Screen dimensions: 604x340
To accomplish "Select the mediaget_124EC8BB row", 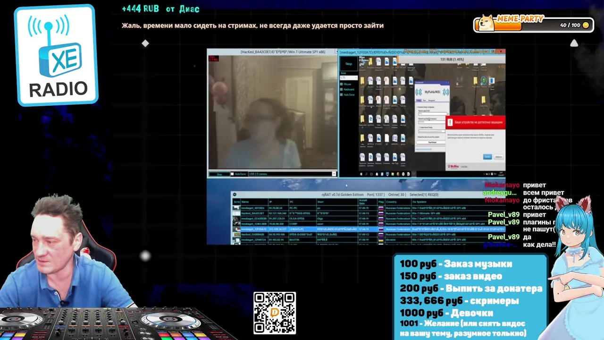I will pos(369,223).
